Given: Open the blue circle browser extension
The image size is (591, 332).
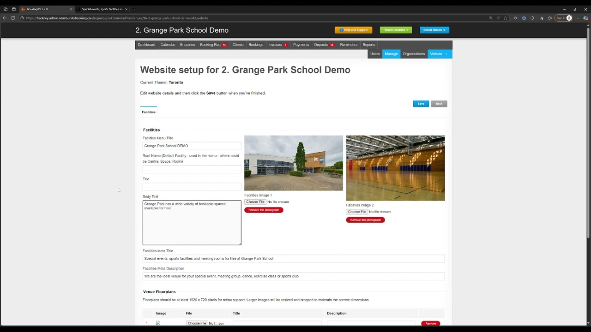Looking at the screenshot, I should [524, 18].
